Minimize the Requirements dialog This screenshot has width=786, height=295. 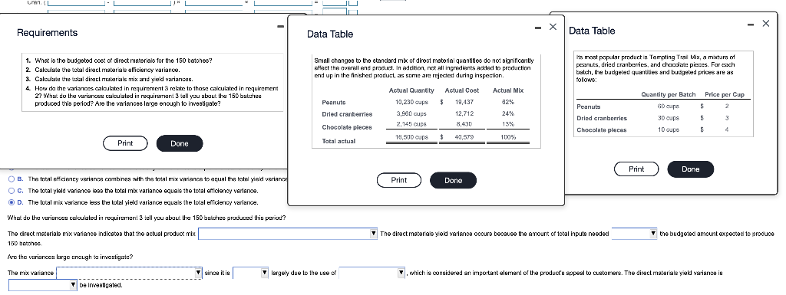coord(280,26)
